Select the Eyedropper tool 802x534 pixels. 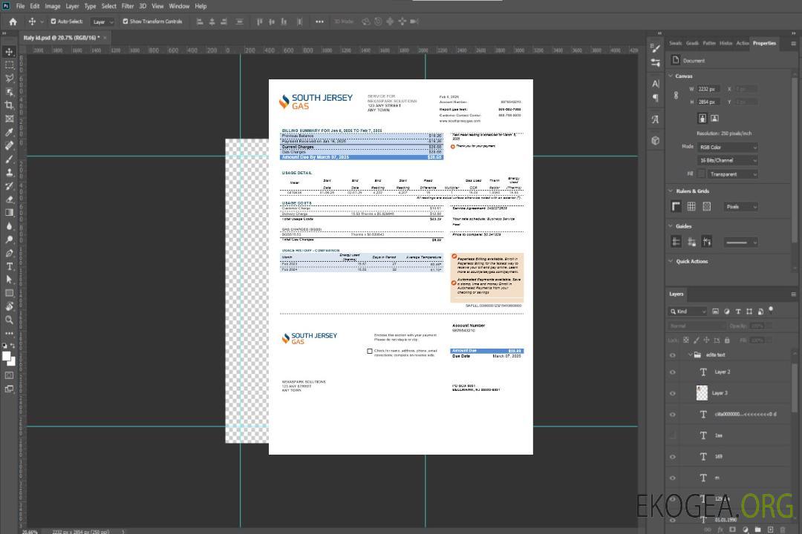(9, 132)
